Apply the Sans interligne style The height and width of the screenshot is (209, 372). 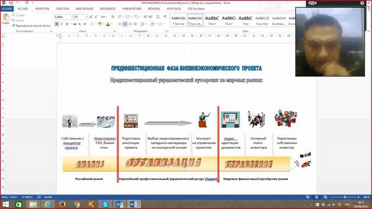195,20
